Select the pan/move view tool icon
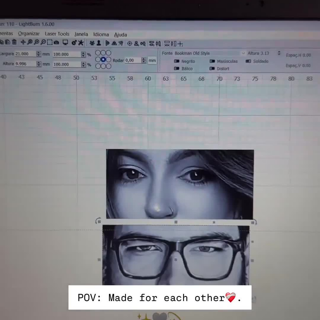320x320 pixels. pos(23,42)
